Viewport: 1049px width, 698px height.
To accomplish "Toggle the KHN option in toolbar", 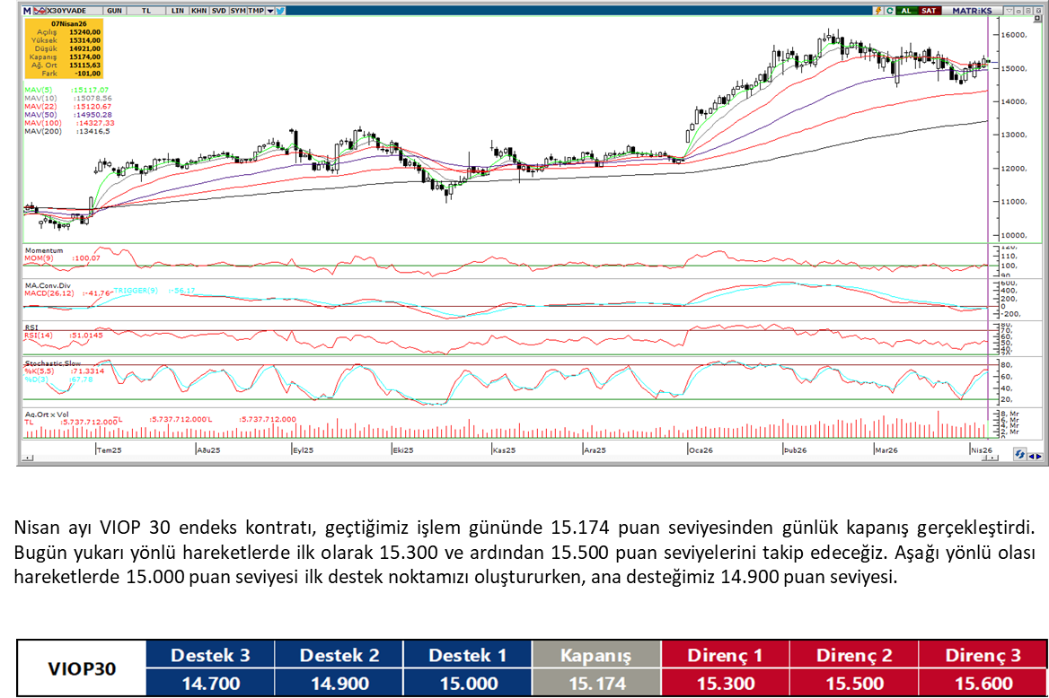I will click(x=198, y=11).
